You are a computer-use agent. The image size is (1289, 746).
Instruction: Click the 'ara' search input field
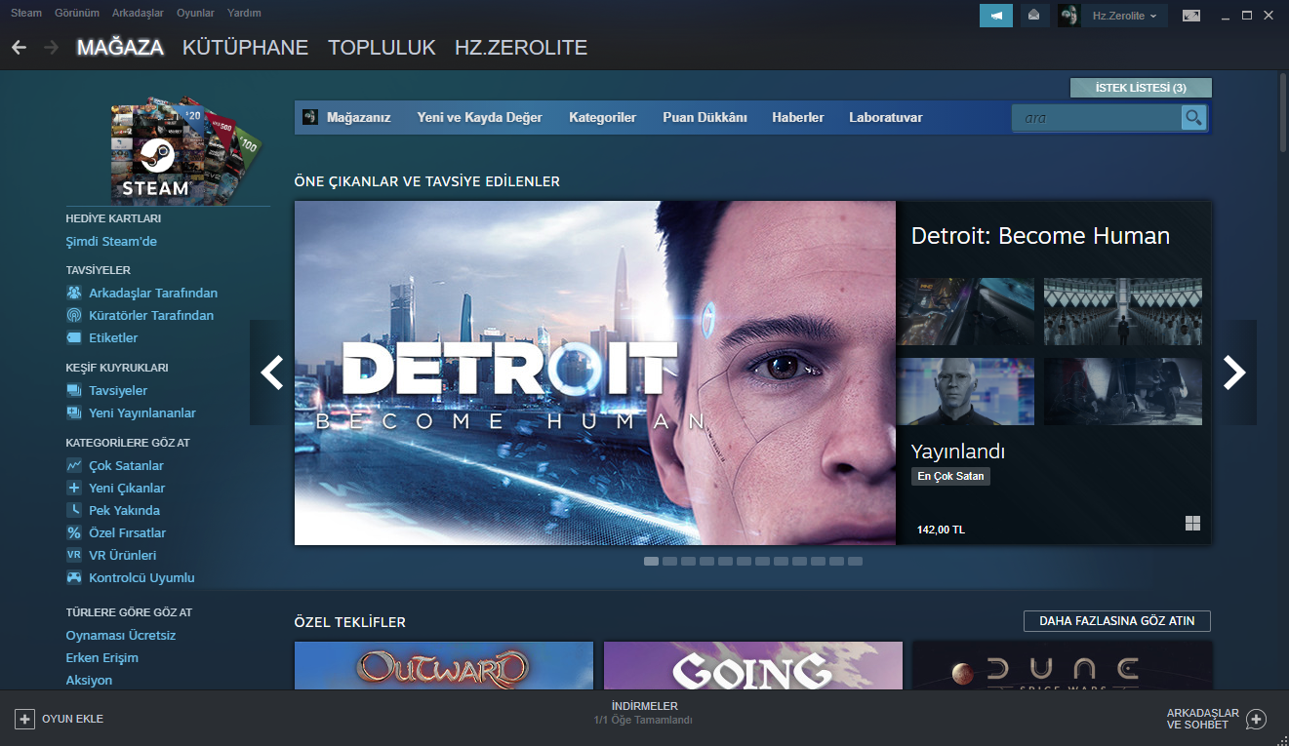click(x=1097, y=118)
